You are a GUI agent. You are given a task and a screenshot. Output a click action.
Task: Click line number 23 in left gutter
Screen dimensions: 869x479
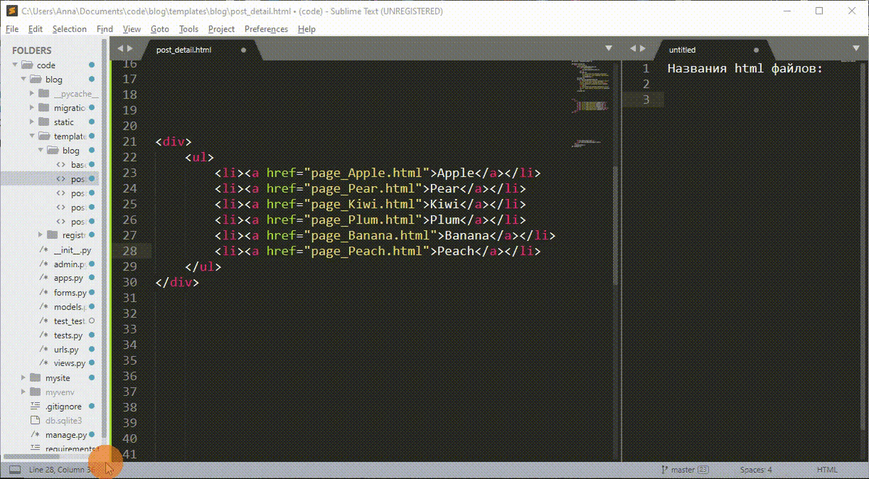130,173
